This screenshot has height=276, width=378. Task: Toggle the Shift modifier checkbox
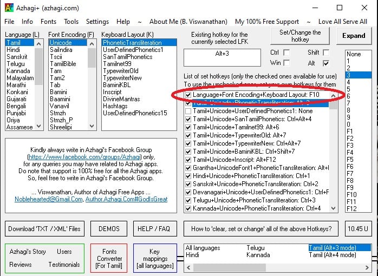(x=326, y=52)
